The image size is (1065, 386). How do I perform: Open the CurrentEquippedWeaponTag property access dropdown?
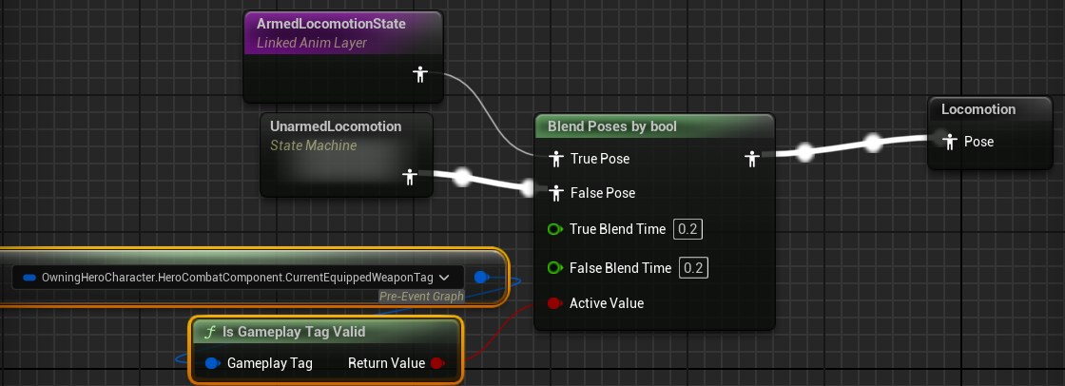[238, 278]
